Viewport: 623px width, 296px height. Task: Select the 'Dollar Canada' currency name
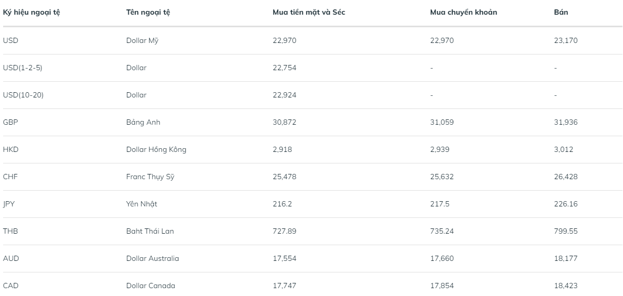click(x=151, y=286)
